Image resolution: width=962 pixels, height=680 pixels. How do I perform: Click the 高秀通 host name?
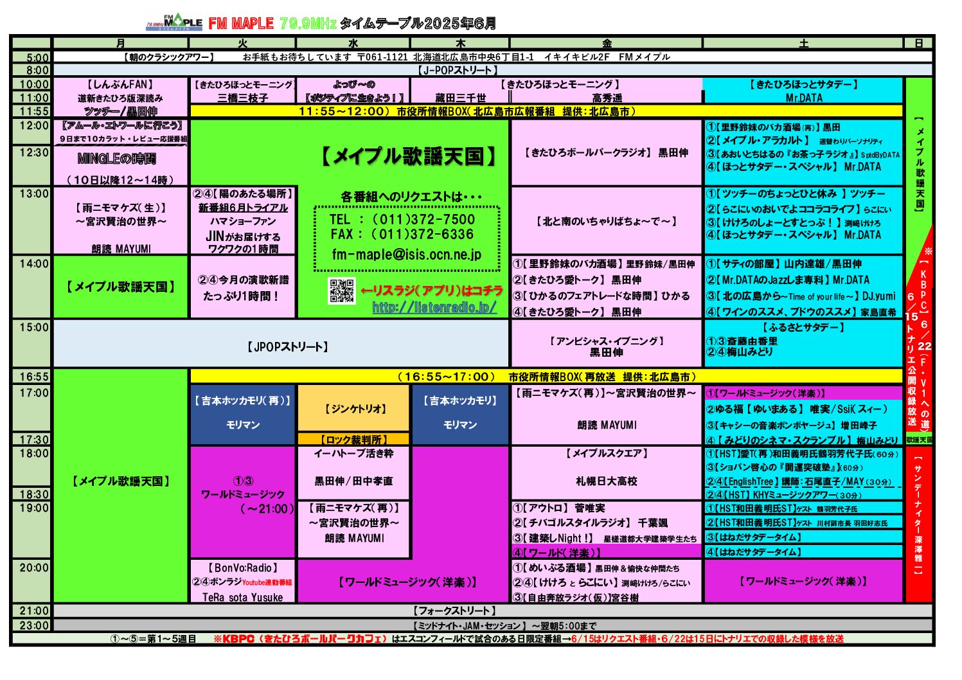pyautogui.click(x=607, y=98)
